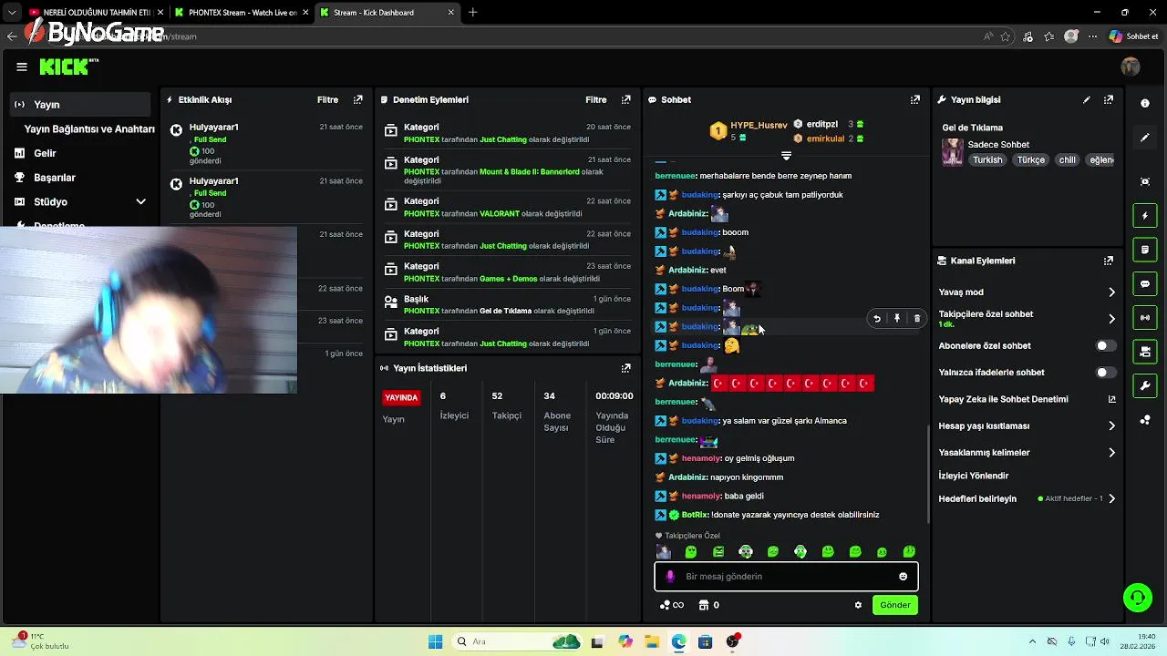Click the channel points bubbles icon below chat input
Viewport: 1167px width, 656px height.
click(665, 605)
